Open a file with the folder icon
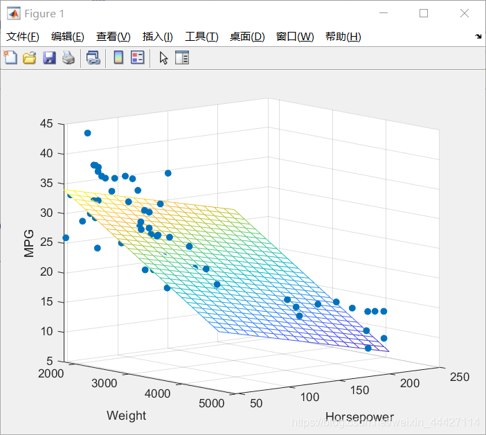Screen dimensions: 486x435 coord(30,58)
